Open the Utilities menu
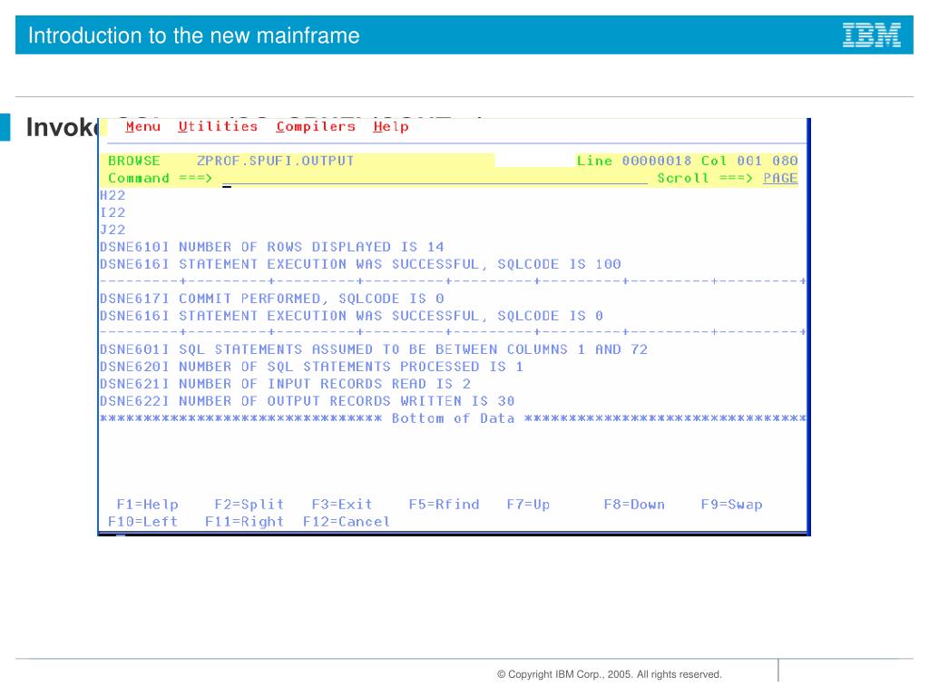The height and width of the screenshot is (697, 929). [x=218, y=126]
